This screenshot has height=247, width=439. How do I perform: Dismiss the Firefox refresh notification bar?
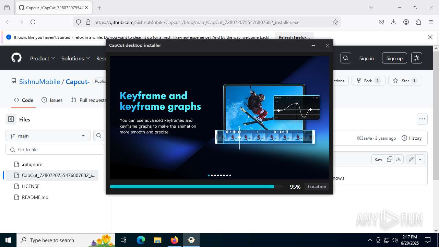[x=430, y=37]
